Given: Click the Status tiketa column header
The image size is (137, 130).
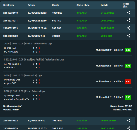Looking at the screenshot, I should 83,5.
